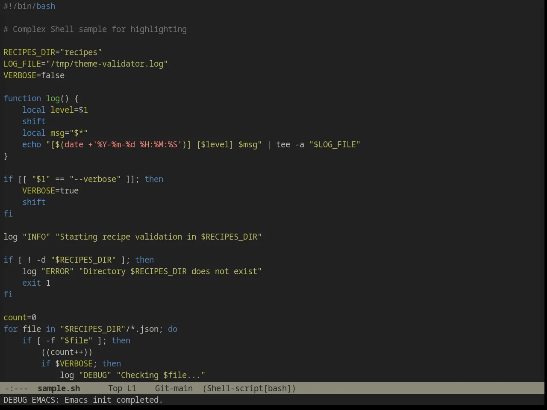Click the Top position indicator in mode line

115,388
